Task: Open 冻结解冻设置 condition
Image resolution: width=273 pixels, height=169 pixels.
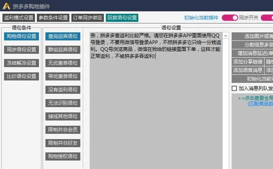Action: [21, 63]
